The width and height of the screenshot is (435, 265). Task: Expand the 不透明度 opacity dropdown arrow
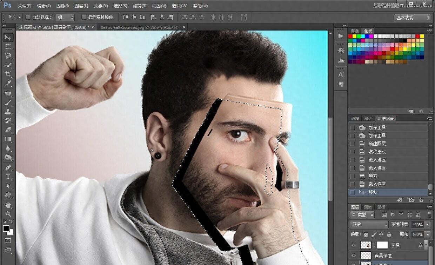coord(428,225)
